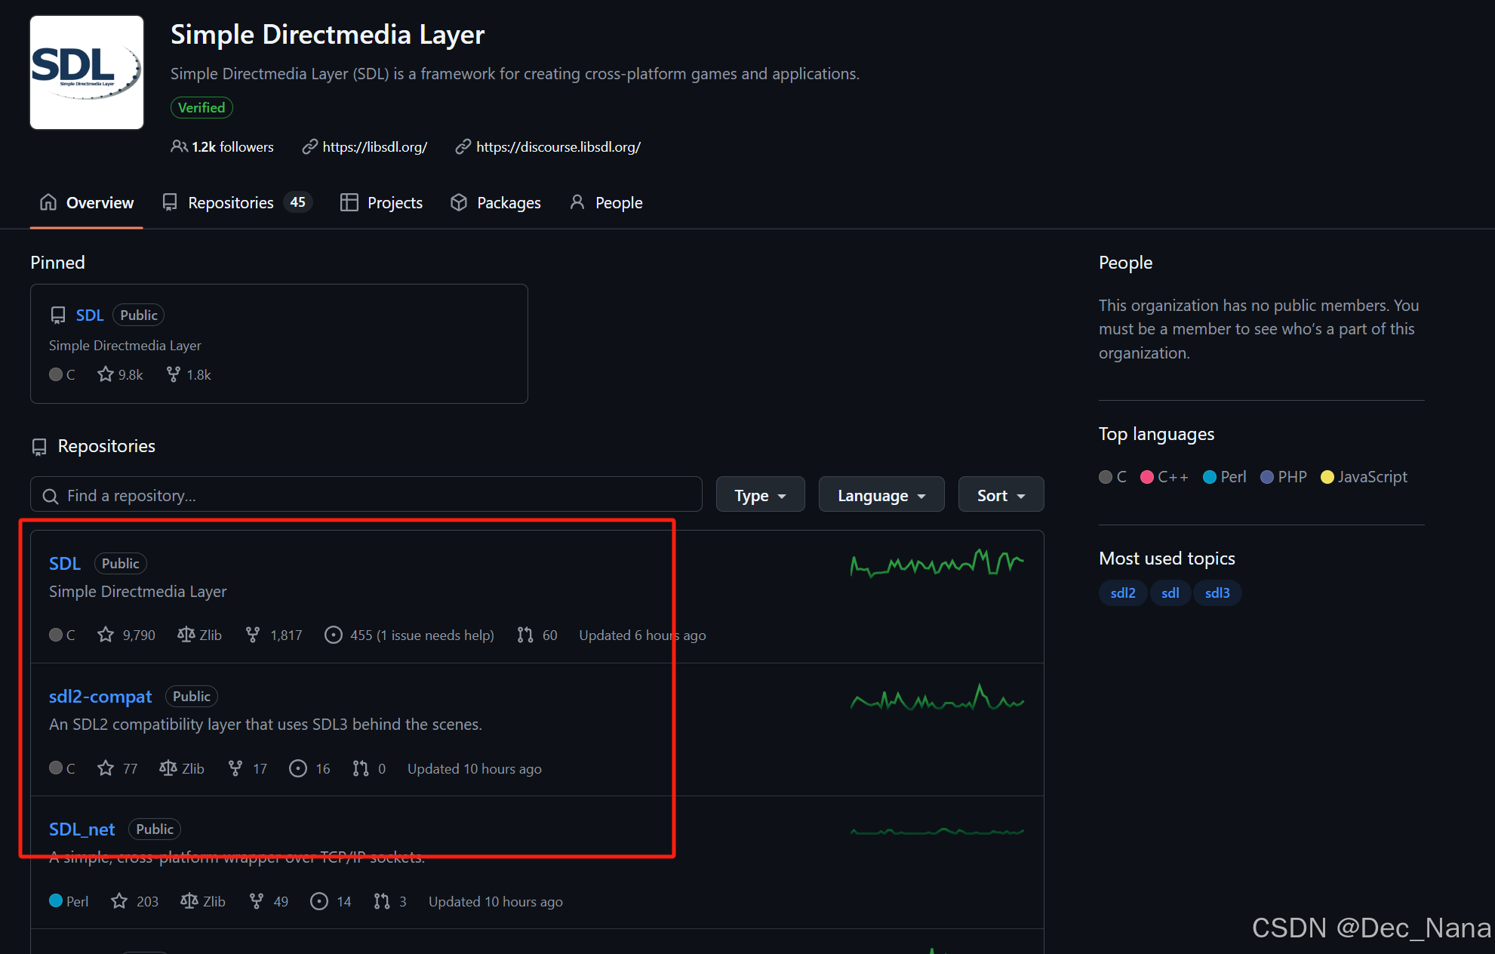Click the Zlib license scale icon on the SDL row
The height and width of the screenshot is (954, 1495).
click(x=186, y=635)
